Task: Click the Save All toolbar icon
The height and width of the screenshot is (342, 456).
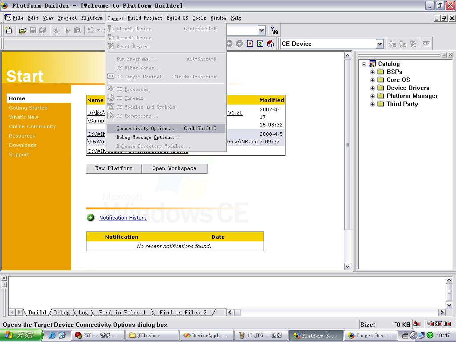Action: coord(43,30)
